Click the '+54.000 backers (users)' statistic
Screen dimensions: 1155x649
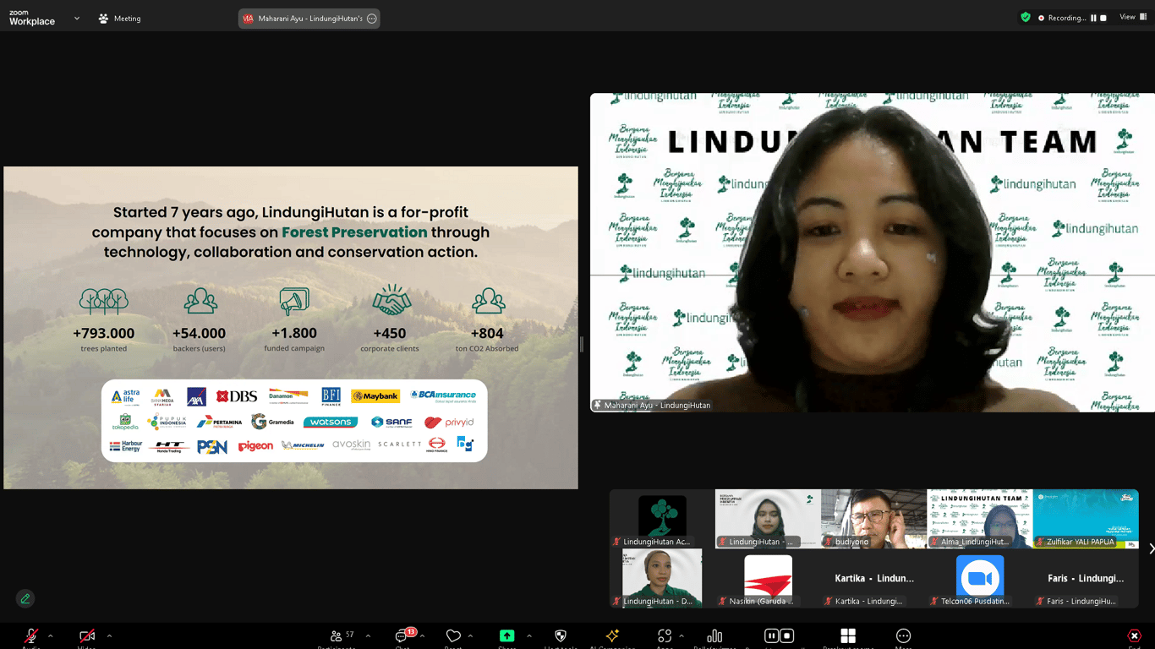click(x=200, y=319)
